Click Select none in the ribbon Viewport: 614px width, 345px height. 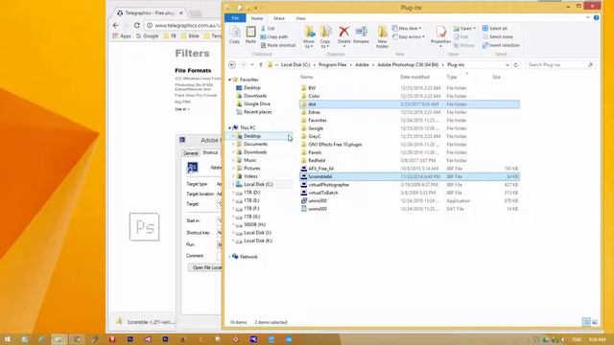click(x=497, y=36)
